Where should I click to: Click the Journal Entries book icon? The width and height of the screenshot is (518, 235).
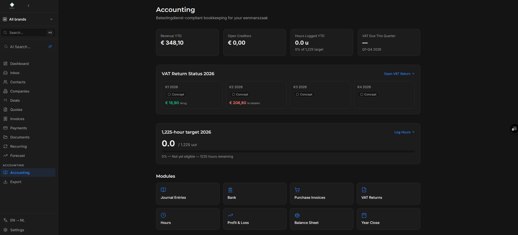click(x=163, y=190)
